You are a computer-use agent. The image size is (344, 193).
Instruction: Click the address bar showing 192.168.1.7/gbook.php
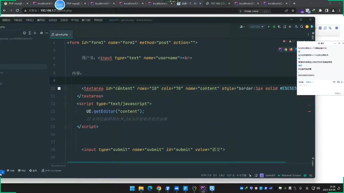pos(56,10)
